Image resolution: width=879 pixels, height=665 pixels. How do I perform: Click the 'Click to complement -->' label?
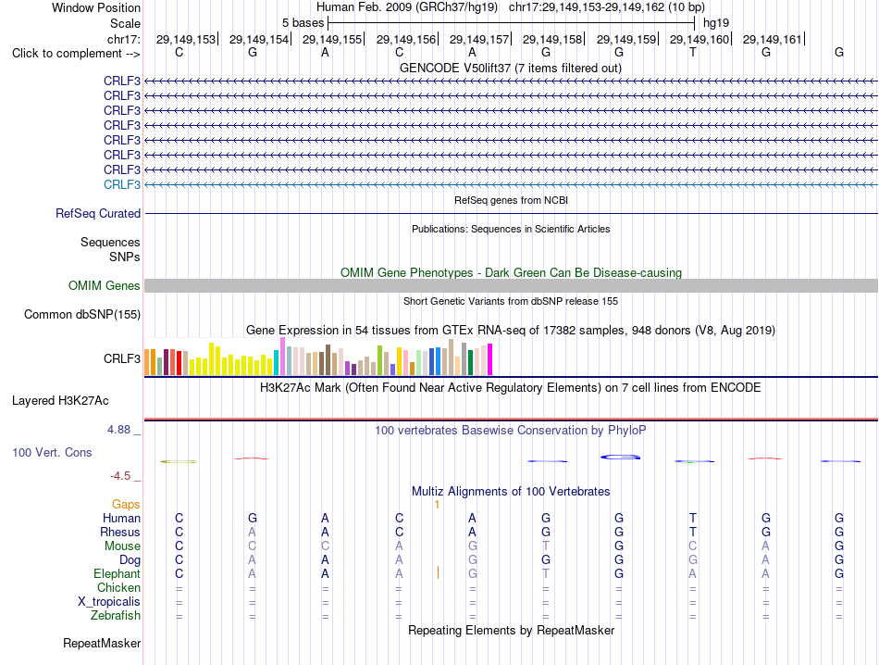click(76, 54)
